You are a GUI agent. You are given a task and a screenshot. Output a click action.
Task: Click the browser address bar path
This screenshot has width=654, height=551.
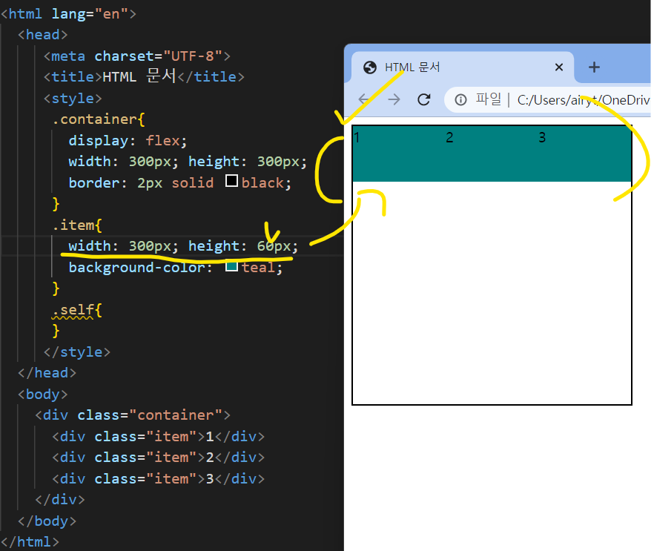coord(583,100)
